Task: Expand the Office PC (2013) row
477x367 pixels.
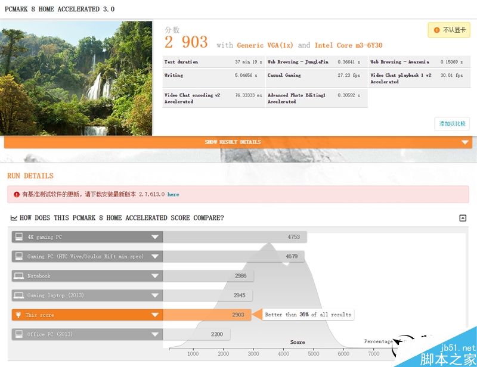Action: 155,334
